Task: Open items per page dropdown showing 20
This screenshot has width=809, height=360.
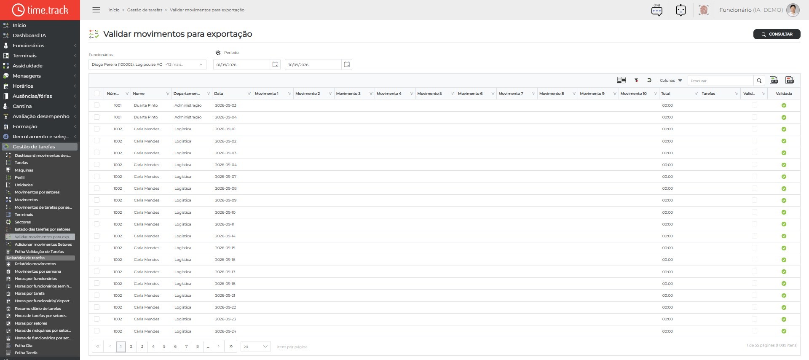Action: (x=255, y=347)
